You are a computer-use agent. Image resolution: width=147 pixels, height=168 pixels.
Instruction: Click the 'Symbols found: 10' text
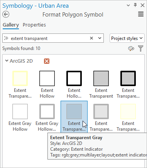click(21, 48)
